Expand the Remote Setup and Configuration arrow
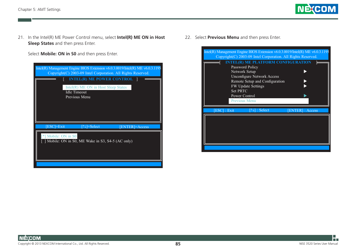The height and width of the screenshot is (251, 356). (x=305, y=81)
